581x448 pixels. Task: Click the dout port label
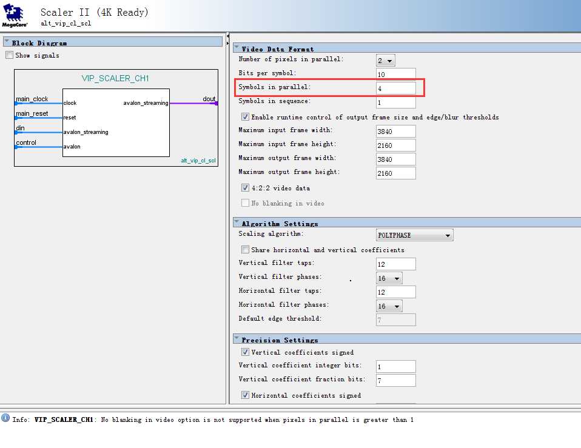(209, 99)
